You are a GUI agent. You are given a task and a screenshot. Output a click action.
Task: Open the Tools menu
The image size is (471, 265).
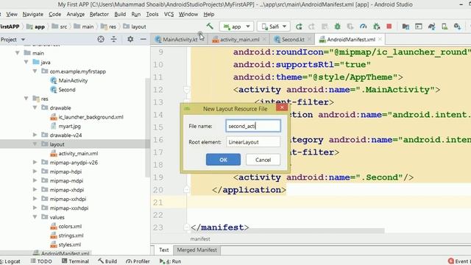pos(152,14)
